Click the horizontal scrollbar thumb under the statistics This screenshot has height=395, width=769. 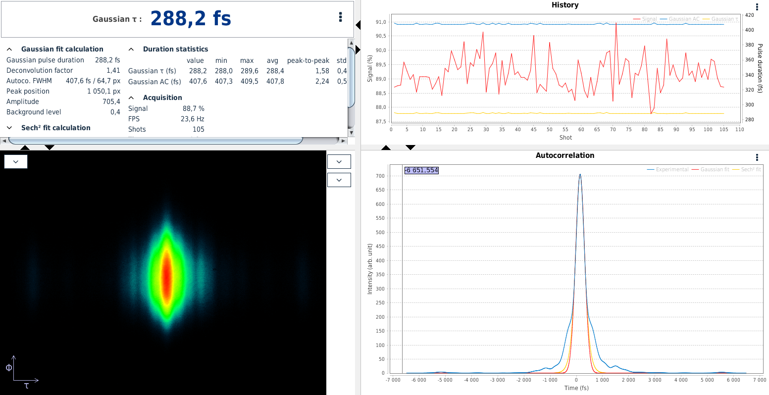[x=155, y=141]
